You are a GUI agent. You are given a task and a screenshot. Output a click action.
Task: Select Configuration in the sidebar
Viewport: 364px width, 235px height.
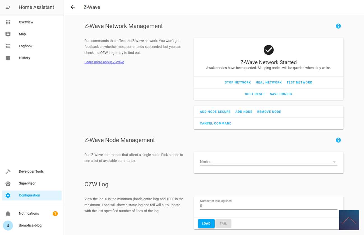(x=29, y=195)
